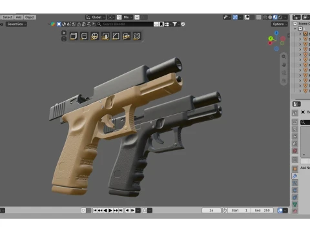Viewport: 310px width, 232px height.
Task: Open the wrench Modifiers properties tab
Action: tap(295, 176)
